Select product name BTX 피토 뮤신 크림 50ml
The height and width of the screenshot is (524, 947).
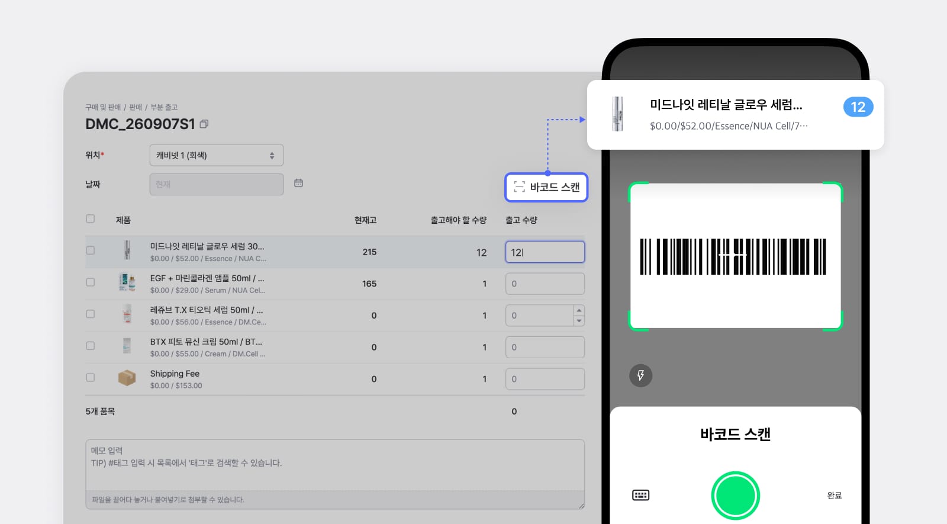pos(206,342)
